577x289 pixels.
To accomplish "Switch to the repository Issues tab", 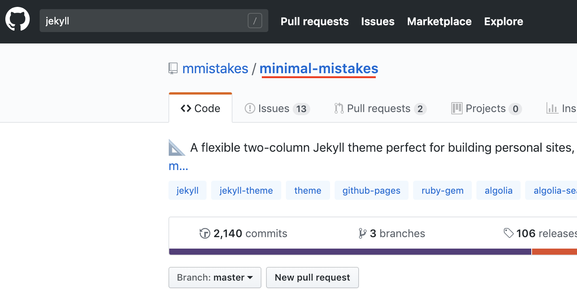I will pos(277,109).
